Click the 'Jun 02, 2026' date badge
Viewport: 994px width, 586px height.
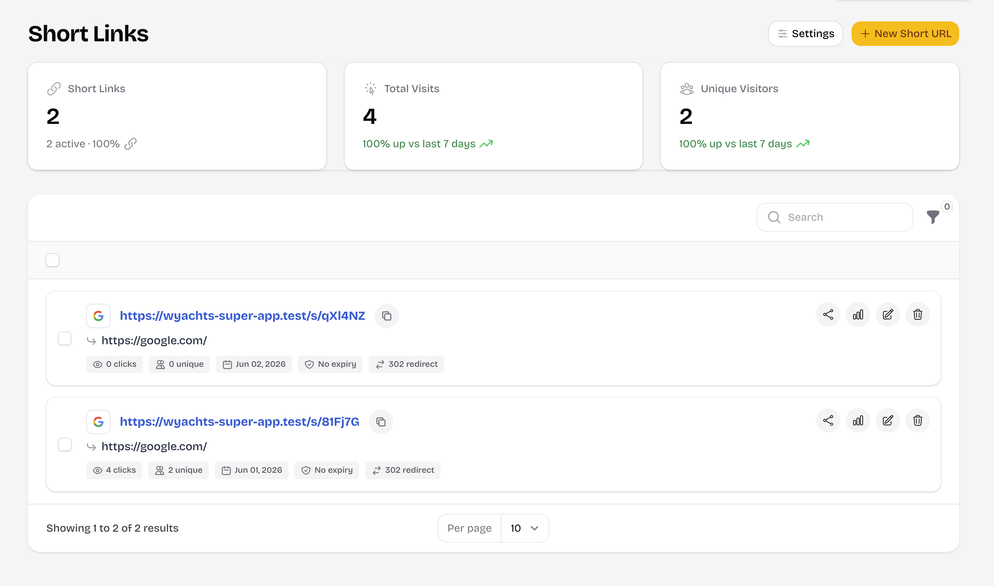tap(254, 364)
